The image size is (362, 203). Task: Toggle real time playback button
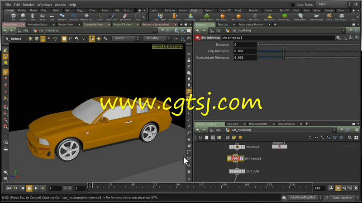(x=338, y=188)
